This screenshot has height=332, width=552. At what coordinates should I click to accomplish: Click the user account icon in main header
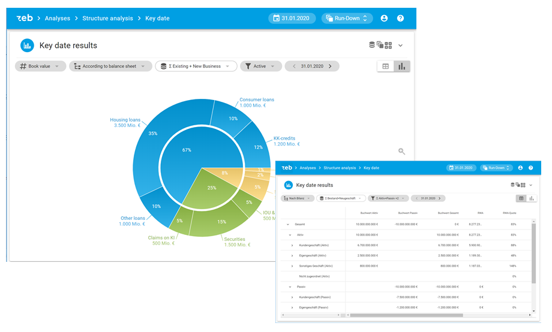(384, 19)
